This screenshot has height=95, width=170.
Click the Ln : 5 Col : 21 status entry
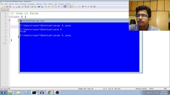(x=108, y=89)
